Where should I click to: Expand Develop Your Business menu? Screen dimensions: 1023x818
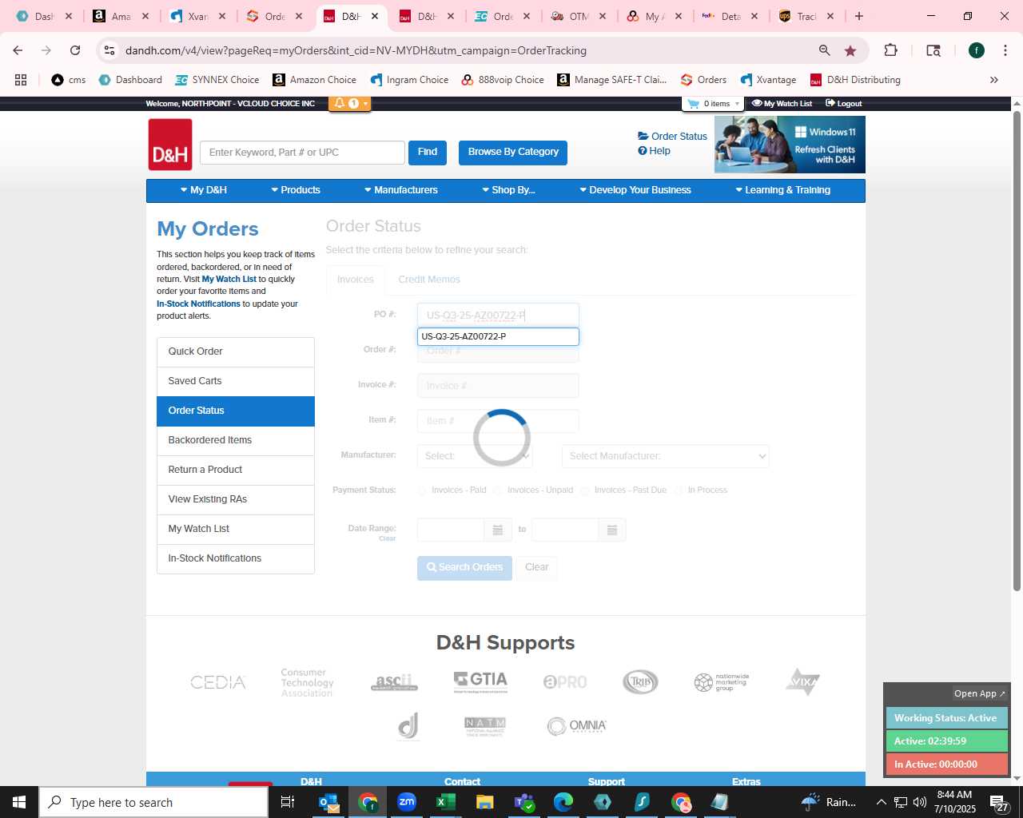point(635,190)
